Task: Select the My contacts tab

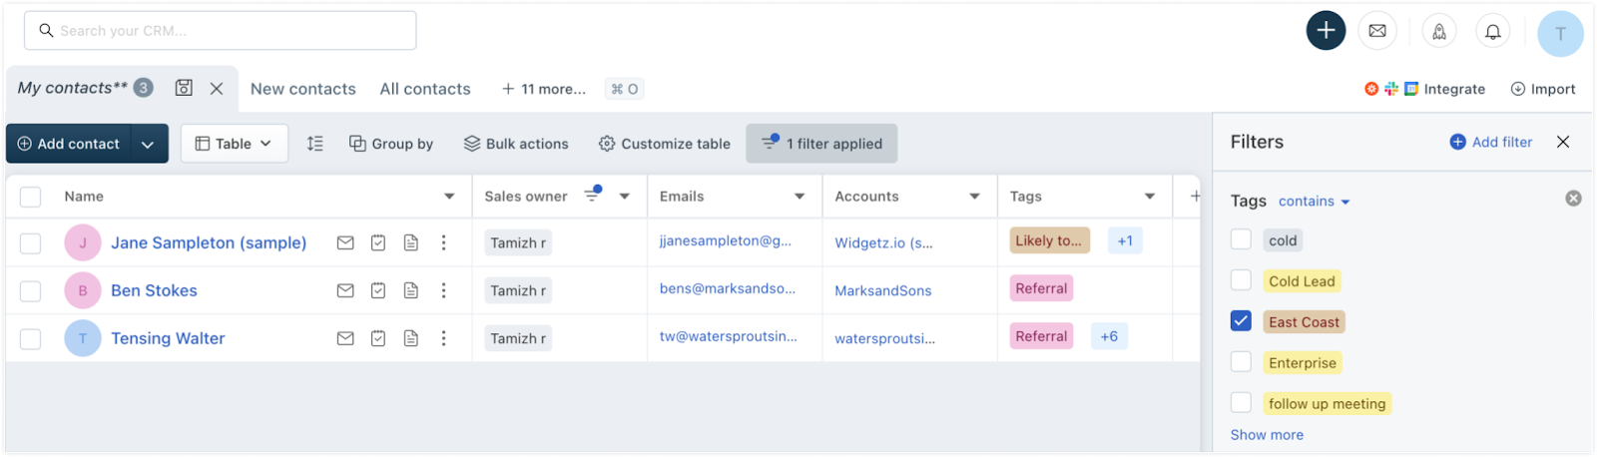Action: [x=73, y=88]
